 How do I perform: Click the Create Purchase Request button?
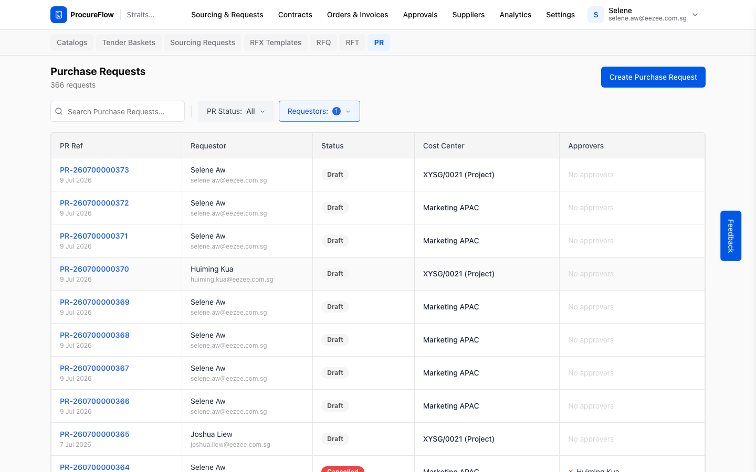click(x=653, y=77)
